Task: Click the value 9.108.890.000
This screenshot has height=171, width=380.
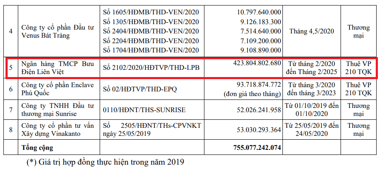Action: (x=260, y=50)
